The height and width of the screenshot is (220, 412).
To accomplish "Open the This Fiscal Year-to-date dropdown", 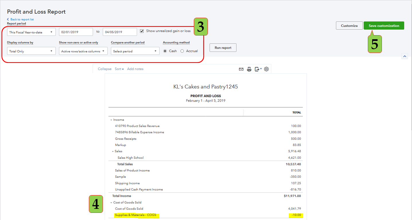I will (31, 32).
